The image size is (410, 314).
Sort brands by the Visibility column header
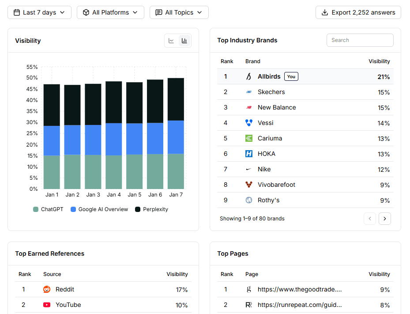(x=379, y=61)
